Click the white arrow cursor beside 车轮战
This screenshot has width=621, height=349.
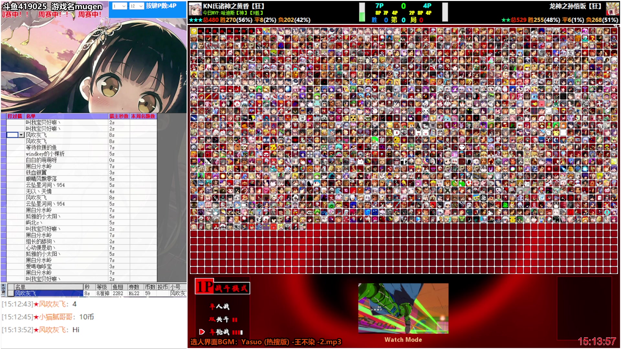point(202,332)
